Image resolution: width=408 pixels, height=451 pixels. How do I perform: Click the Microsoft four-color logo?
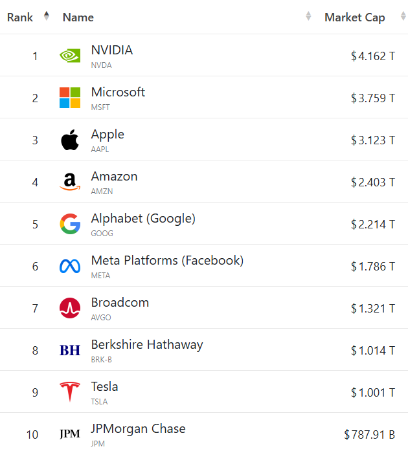click(70, 98)
